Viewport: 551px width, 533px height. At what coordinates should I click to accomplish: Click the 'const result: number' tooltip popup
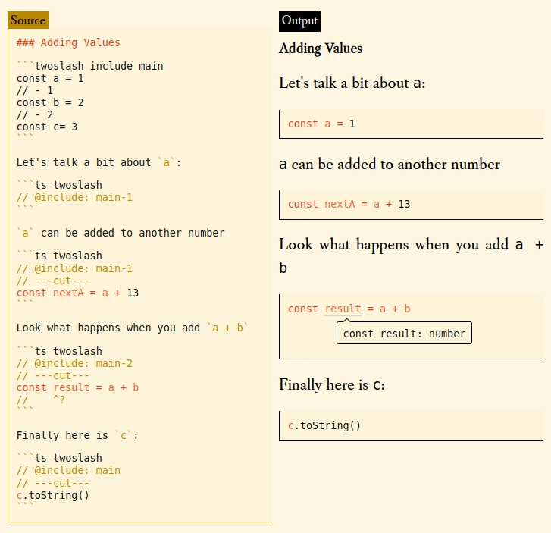(x=404, y=333)
